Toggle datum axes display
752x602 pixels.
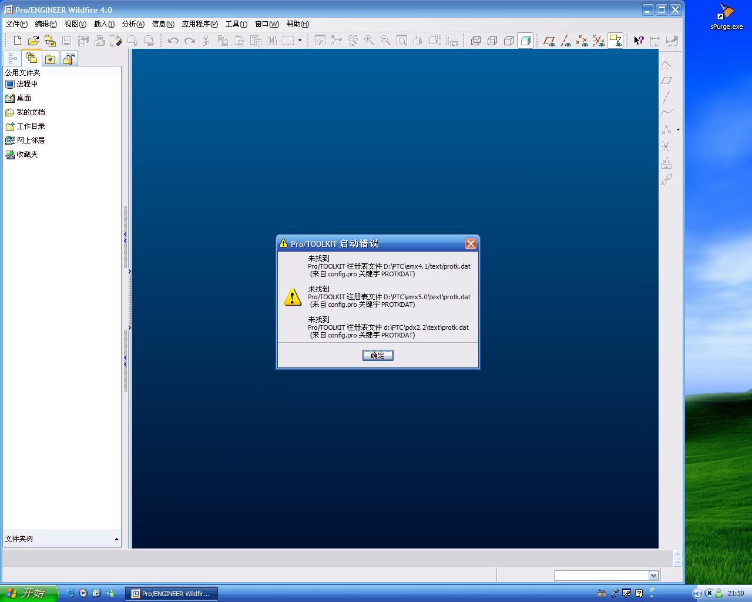[566, 41]
